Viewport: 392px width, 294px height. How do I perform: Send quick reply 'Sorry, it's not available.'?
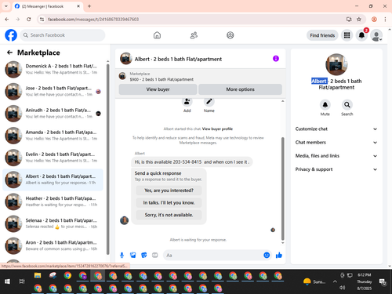(169, 215)
